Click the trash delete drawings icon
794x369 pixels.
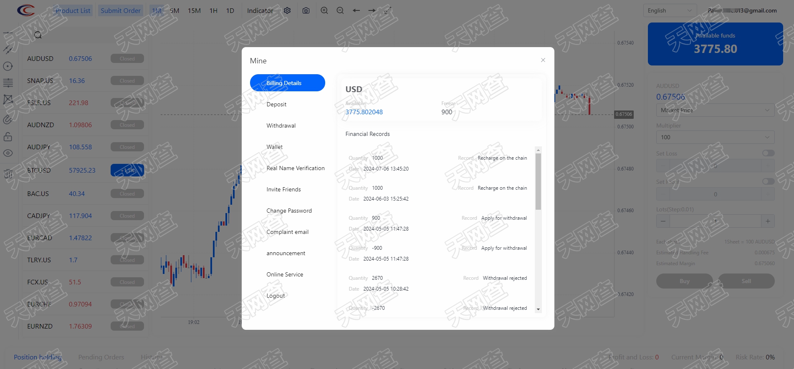[8, 174]
